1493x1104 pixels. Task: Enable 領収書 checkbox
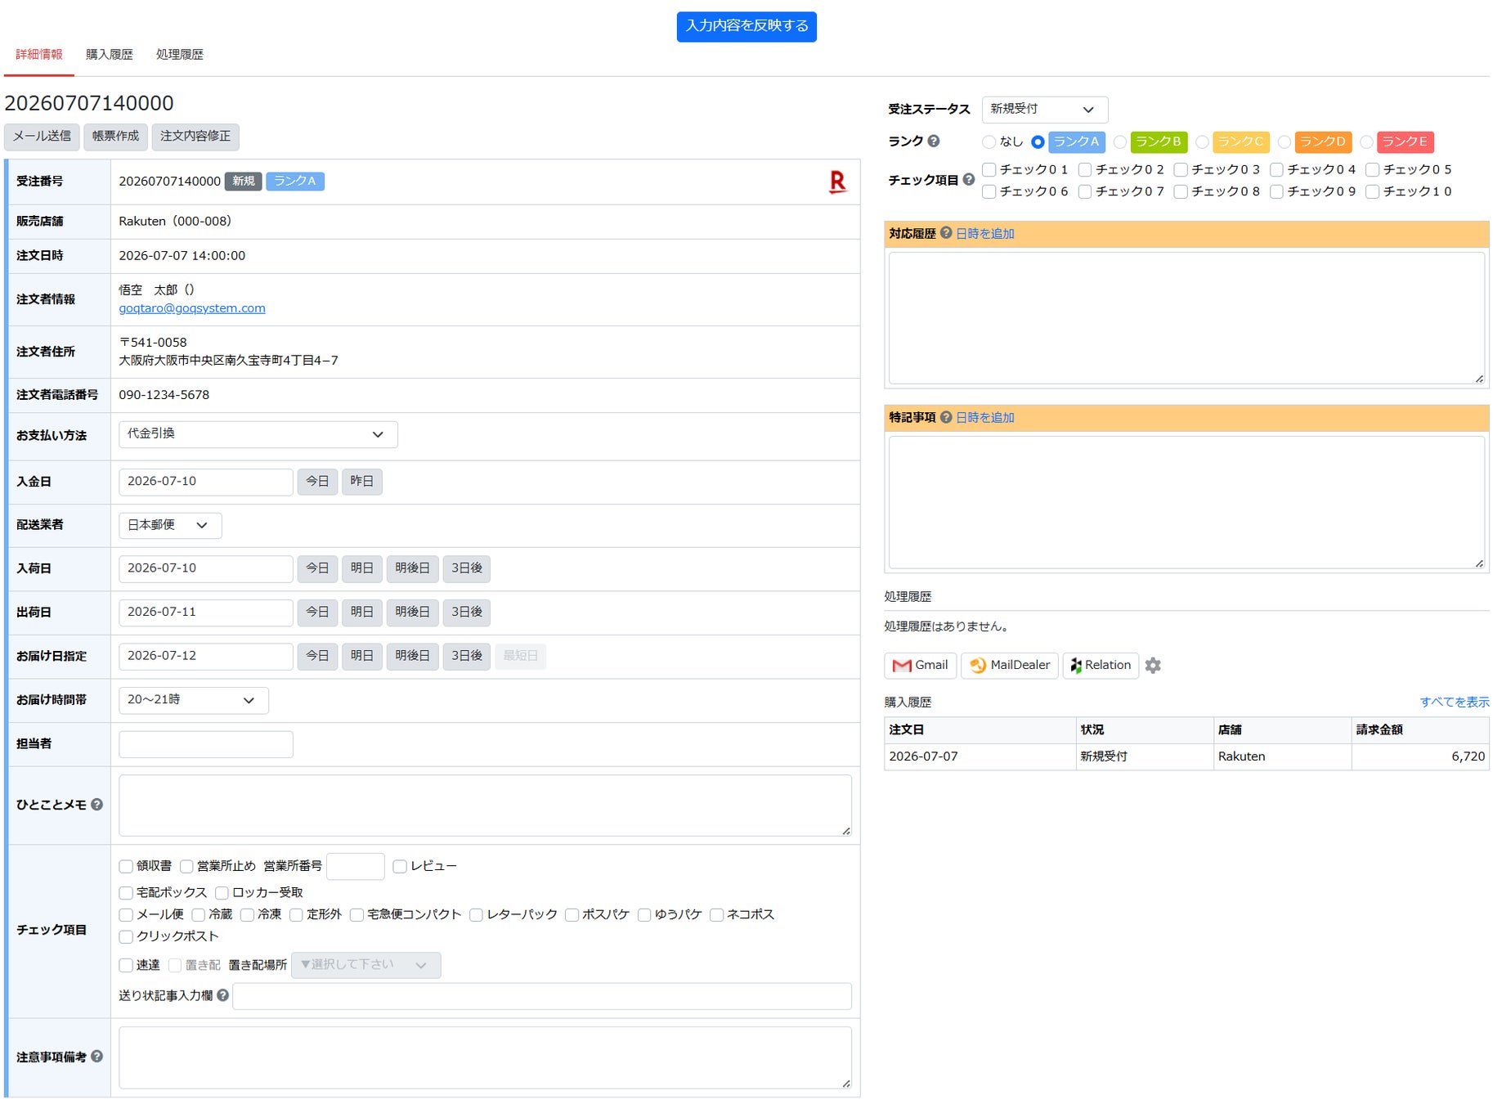point(126,867)
